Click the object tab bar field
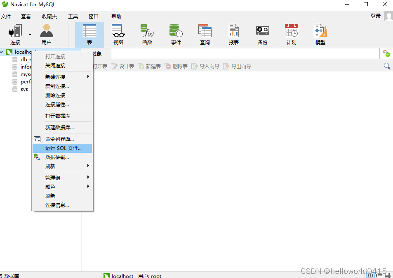The image size is (393, 278). (245, 54)
